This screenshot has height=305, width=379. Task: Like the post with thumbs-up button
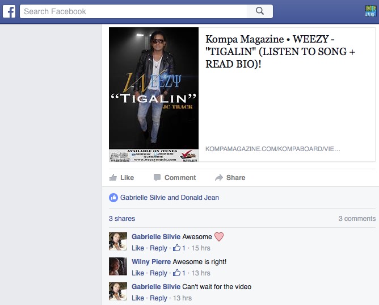tap(121, 178)
